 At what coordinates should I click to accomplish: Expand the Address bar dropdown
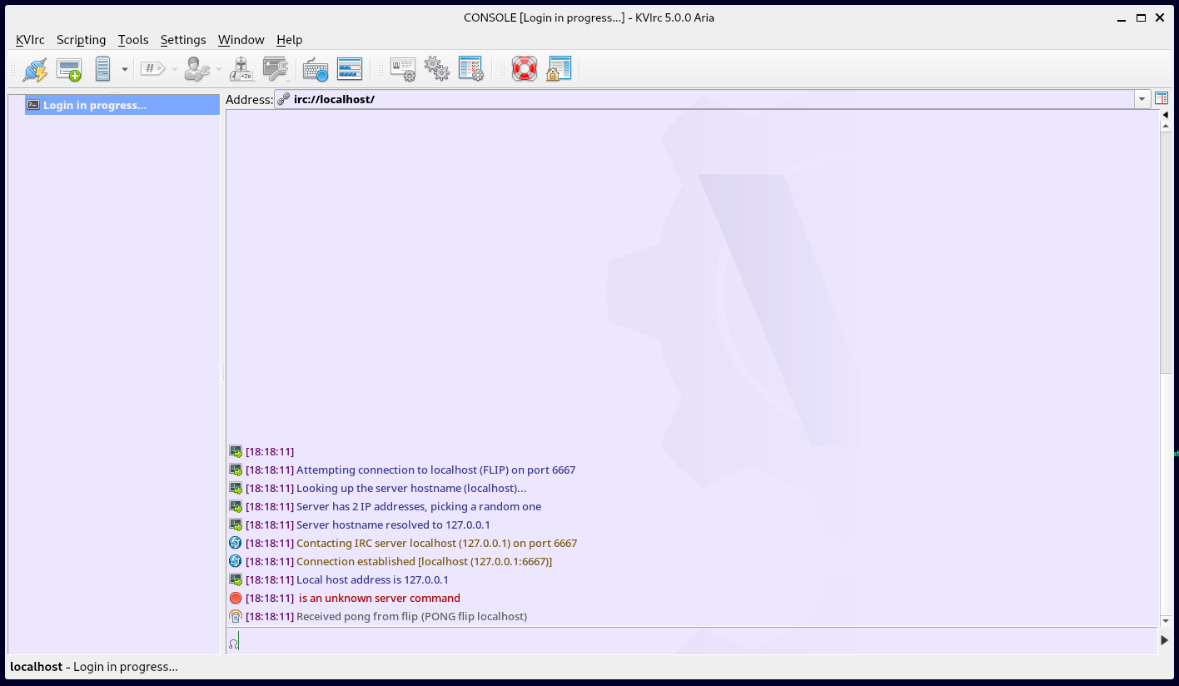(1142, 100)
